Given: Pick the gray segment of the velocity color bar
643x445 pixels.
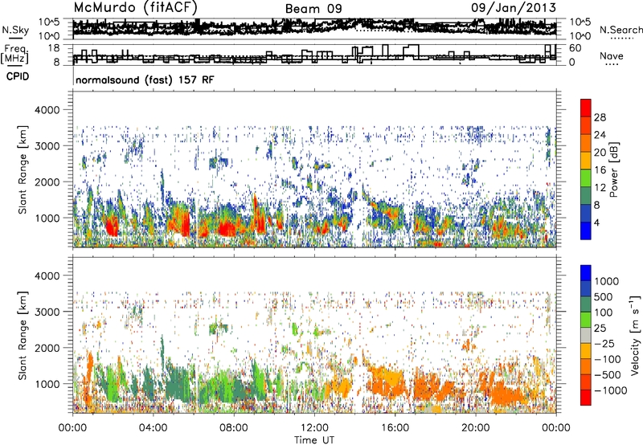Looking at the screenshot, I should 586,335.
